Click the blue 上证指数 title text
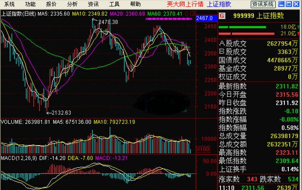302x190 pixels. pos(219,4)
